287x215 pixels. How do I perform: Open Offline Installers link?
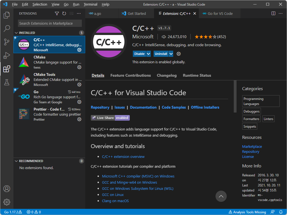205,107
